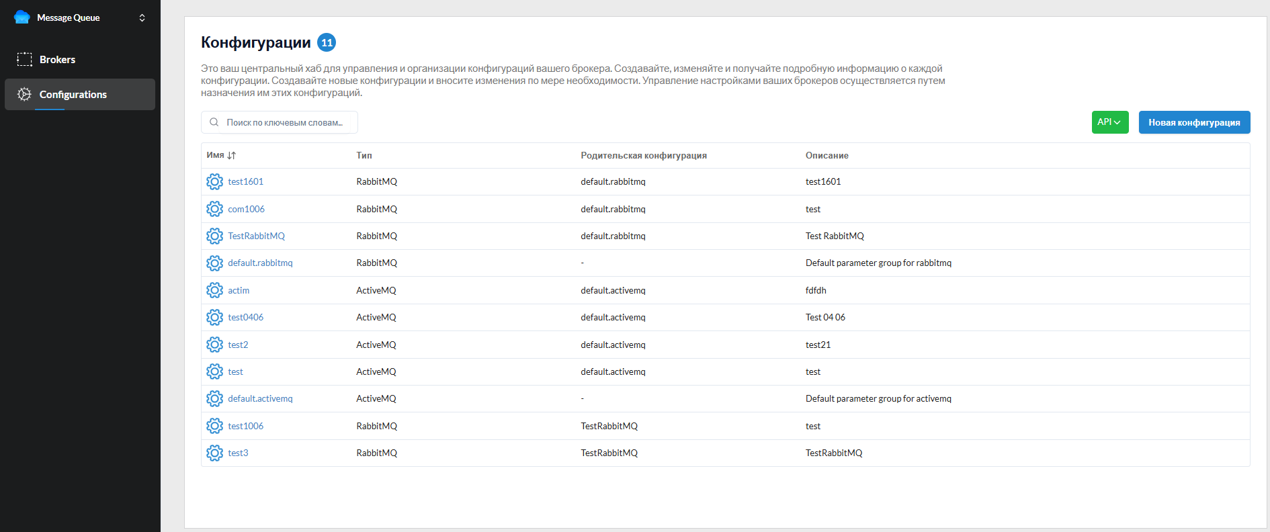
Task: Click the configurations count badge 11
Action: tap(327, 42)
